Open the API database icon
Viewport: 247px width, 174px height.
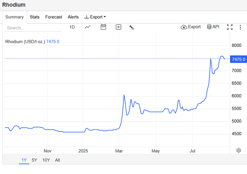coord(213,27)
